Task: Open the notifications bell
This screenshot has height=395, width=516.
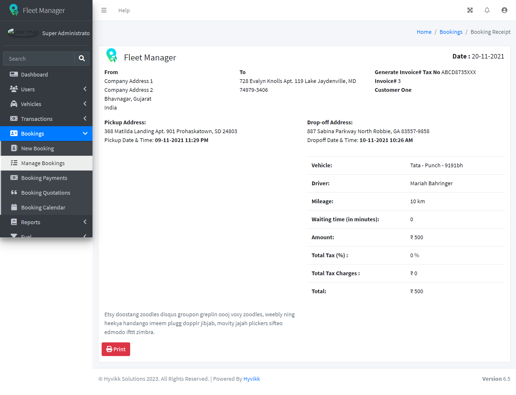Action: pyautogui.click(x=487, y=10)
